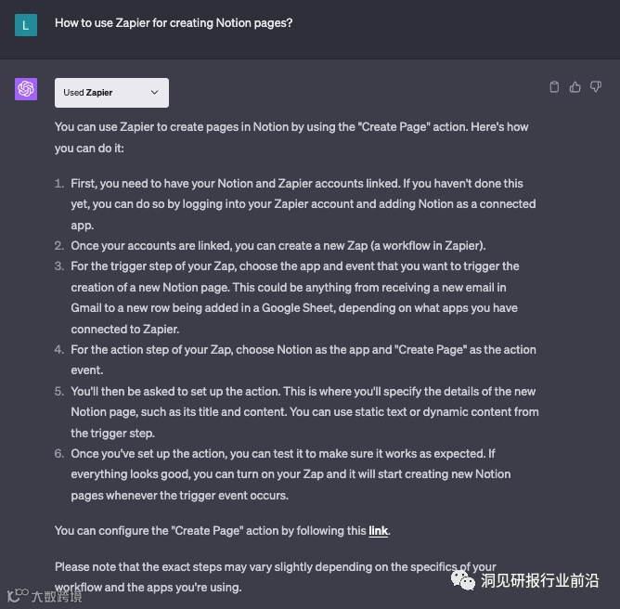Select step 2 about creating a new Zap
620x609 pixels.
[x=278, y=245]
